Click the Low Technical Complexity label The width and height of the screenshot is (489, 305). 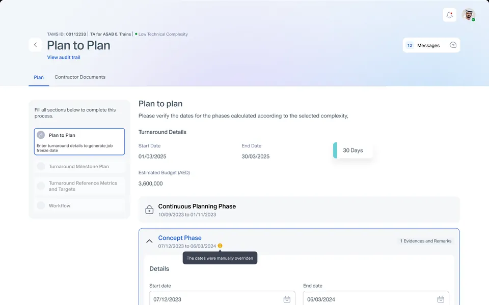coord(163,34)
